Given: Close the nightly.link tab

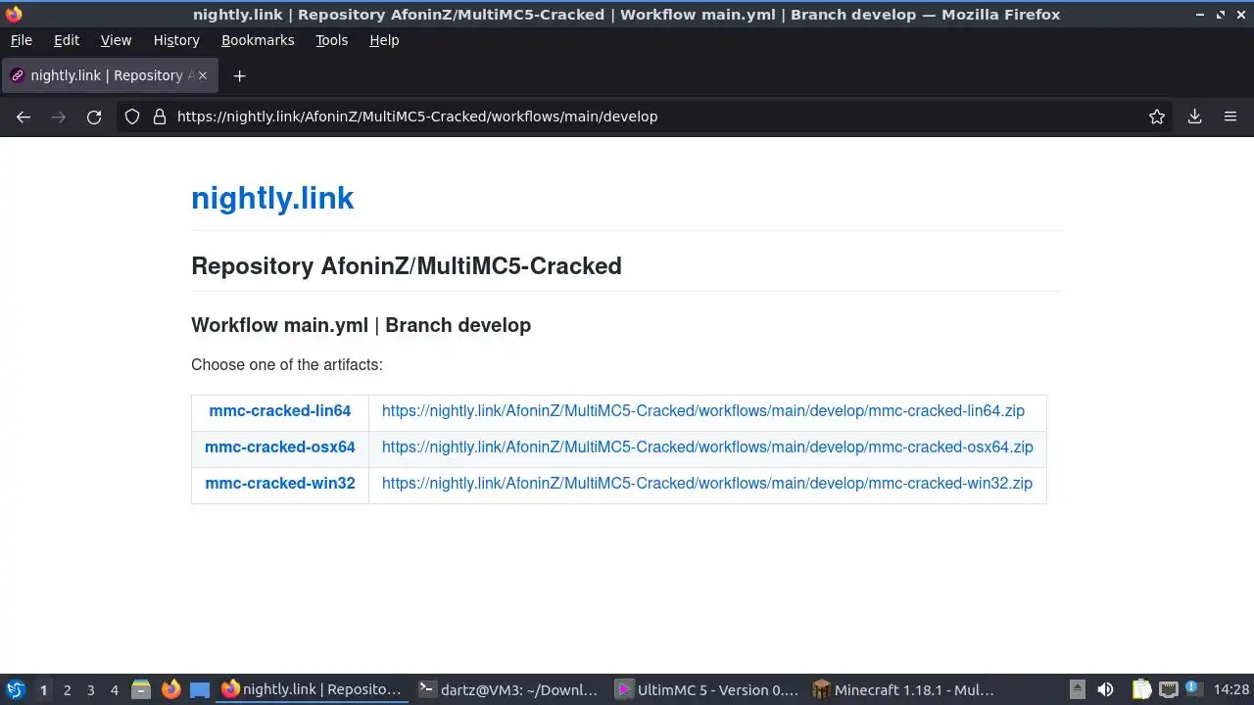Looking at the screenshot, I should coord(202,75).
